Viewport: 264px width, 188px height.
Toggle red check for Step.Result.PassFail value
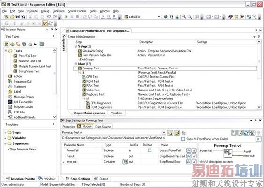[x=194, y=156]
